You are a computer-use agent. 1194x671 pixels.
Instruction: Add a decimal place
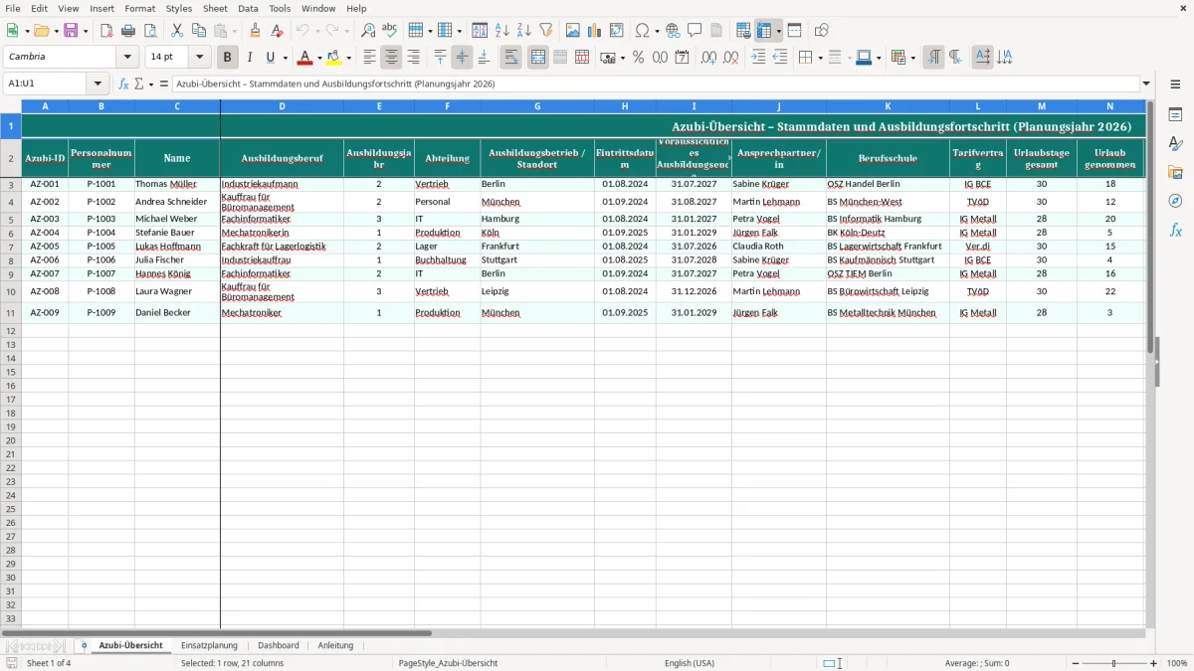tap(709, 58)
